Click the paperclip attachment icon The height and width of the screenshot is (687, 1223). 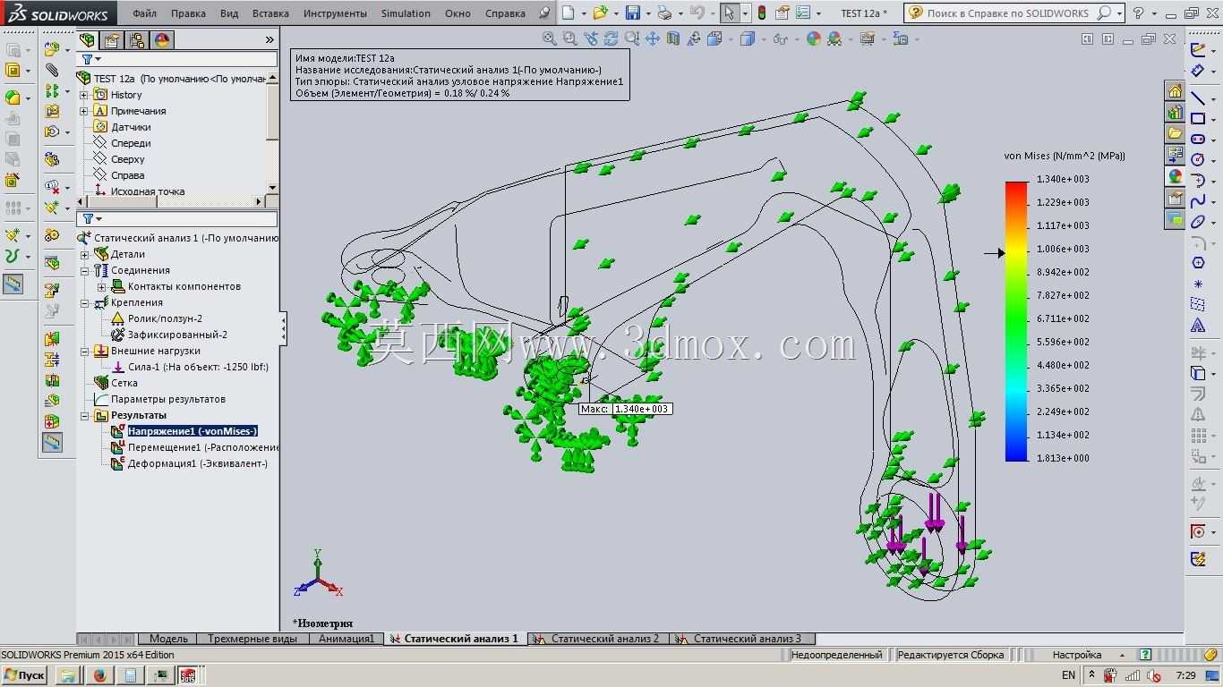point(52,69)
